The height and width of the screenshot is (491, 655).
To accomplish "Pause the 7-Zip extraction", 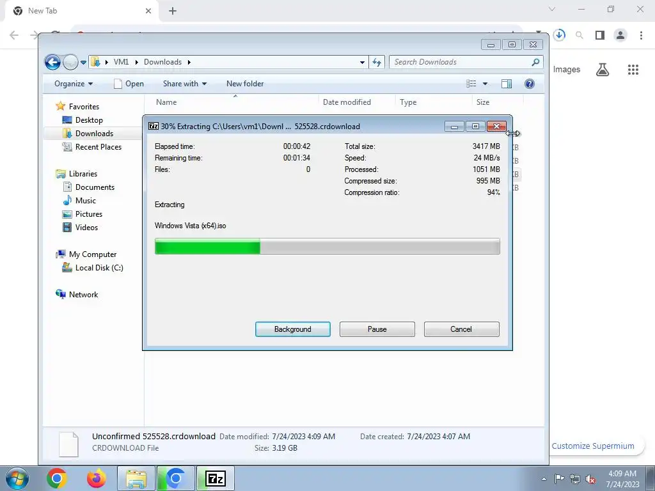I will (377, 329).
